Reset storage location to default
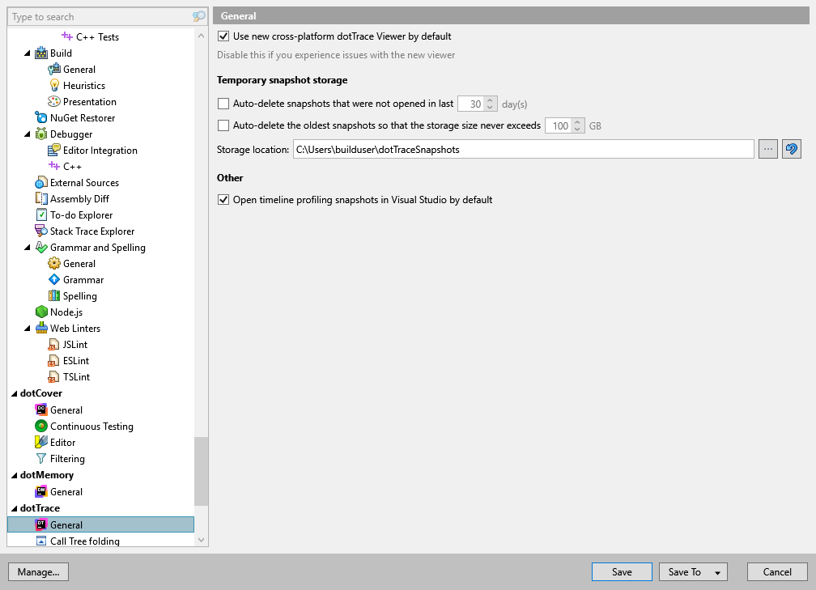The width and height of the screenshot is (816, 590). pyautogui.click(x=791, y=149)
